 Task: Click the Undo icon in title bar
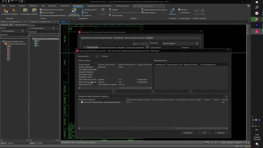click(12, 1)
